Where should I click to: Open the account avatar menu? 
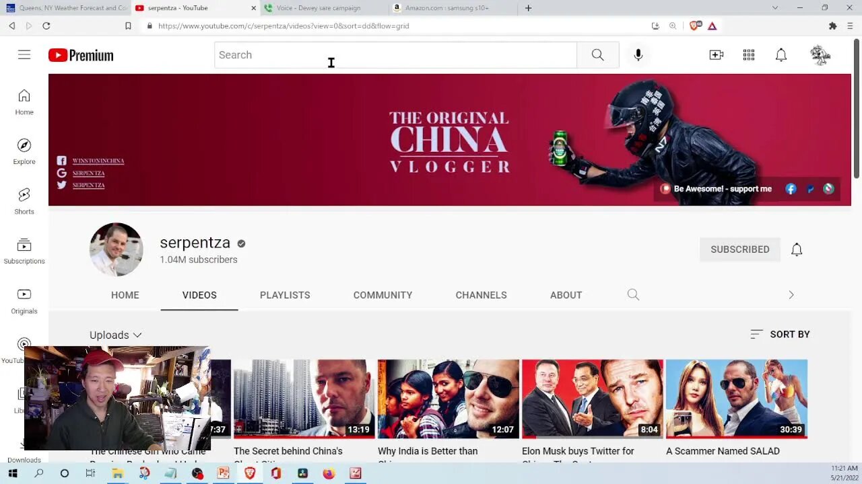(820, 55)
